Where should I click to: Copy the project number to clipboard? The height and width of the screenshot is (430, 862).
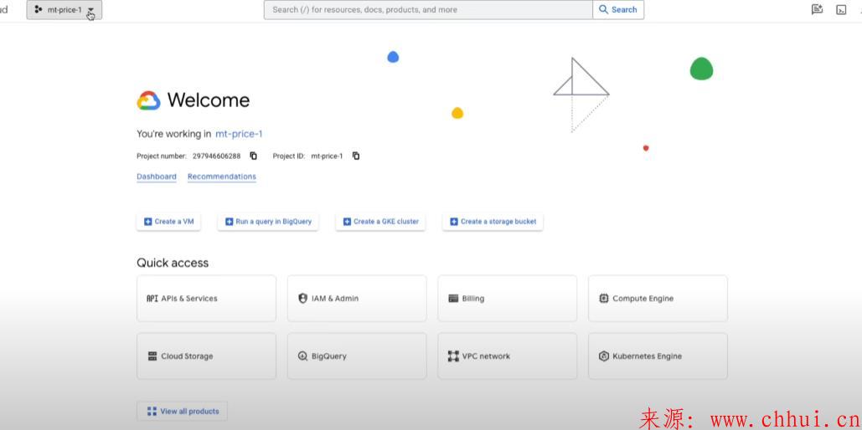coord(254,156)
